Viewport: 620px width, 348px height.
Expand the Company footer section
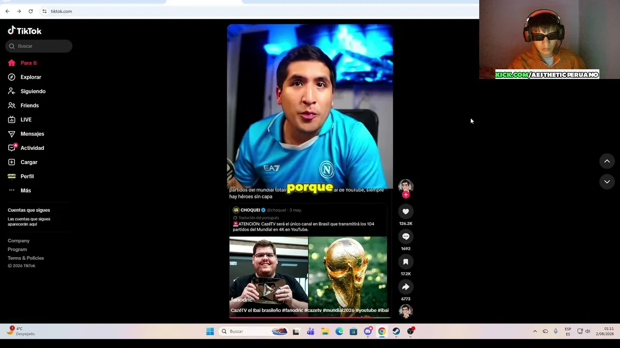pos(18,241)
